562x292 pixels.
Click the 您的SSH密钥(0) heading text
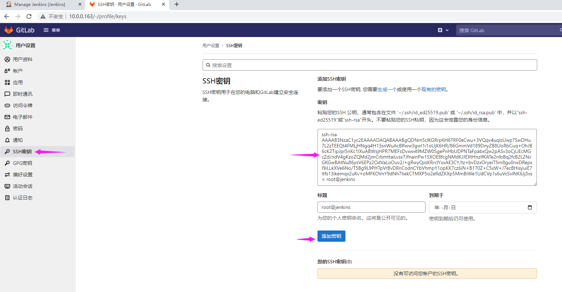coord(335,262)
